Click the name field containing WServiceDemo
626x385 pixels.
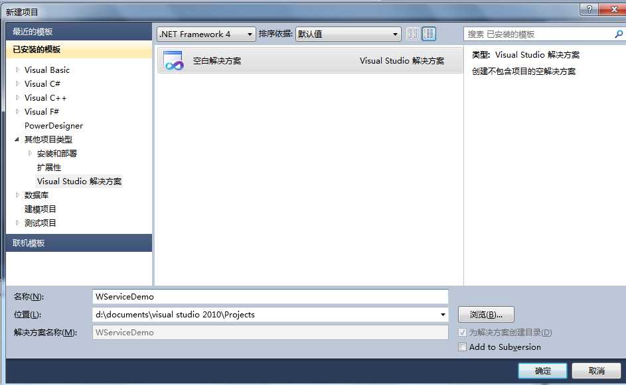[270, 296]
